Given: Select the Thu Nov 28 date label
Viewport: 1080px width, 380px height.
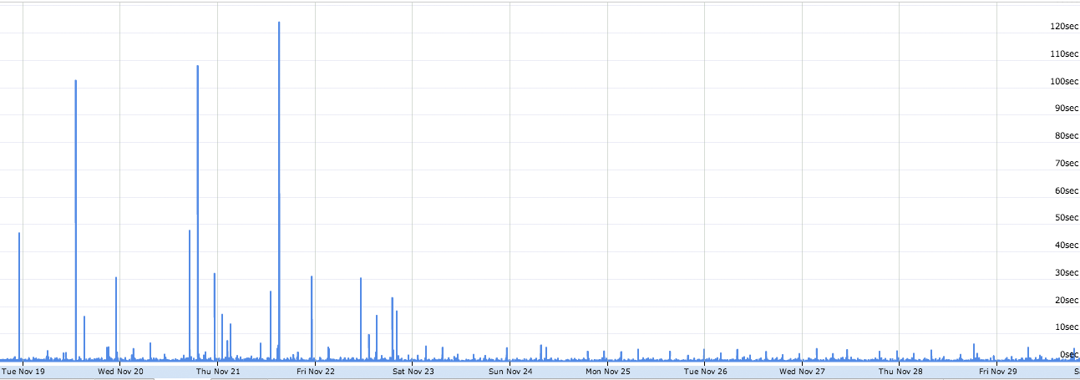Looking at the screenshot, I should click(x=900, y=371).
